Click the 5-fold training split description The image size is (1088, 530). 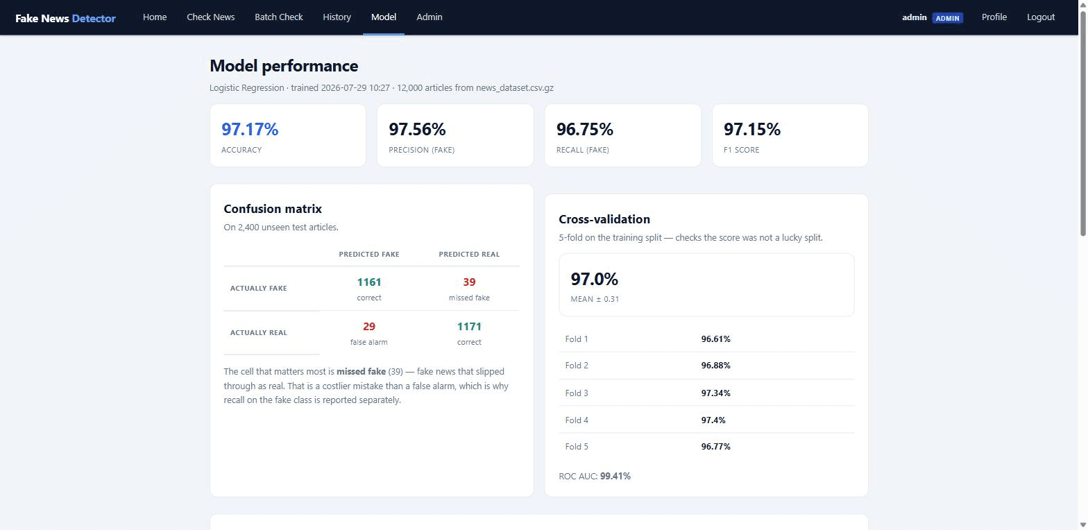click(x=690, y=238)
